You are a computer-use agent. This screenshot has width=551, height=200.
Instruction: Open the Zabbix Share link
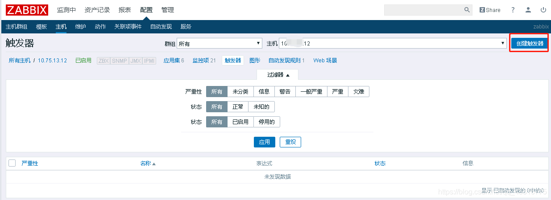point(490,10)
